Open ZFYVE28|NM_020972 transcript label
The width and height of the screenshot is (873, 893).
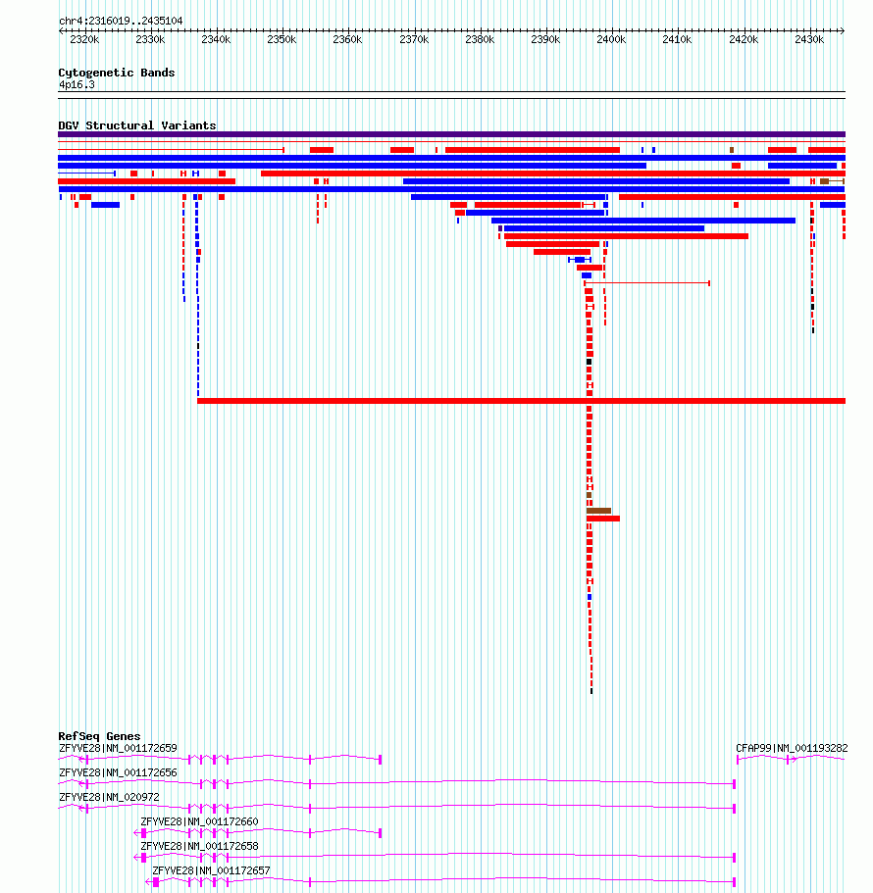[x=109, y=797]
